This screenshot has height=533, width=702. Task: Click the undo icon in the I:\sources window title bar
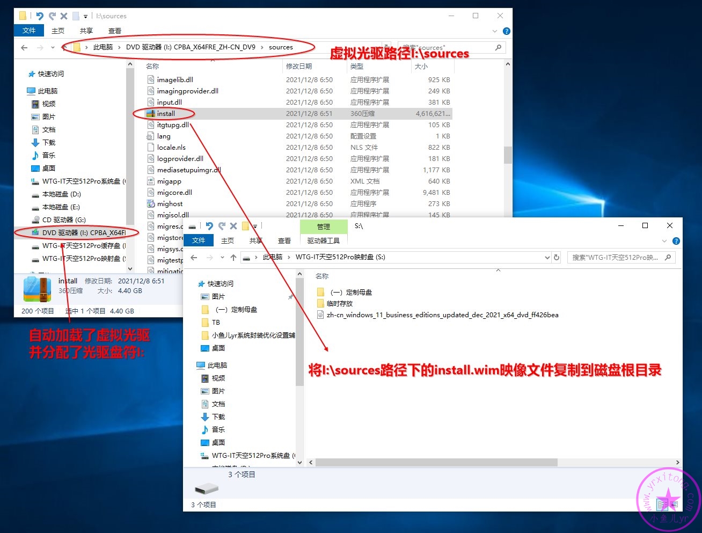click(x=40, y=16)
